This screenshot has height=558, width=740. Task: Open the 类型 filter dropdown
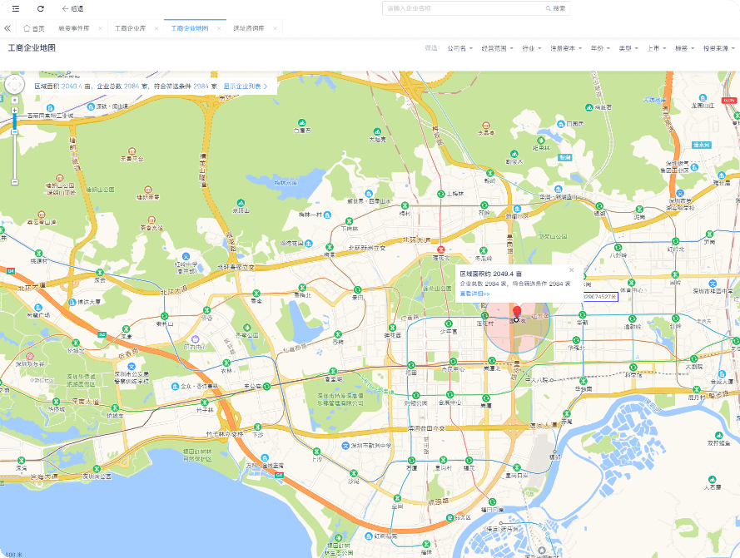pyautogui.click(x=628, y=48)
